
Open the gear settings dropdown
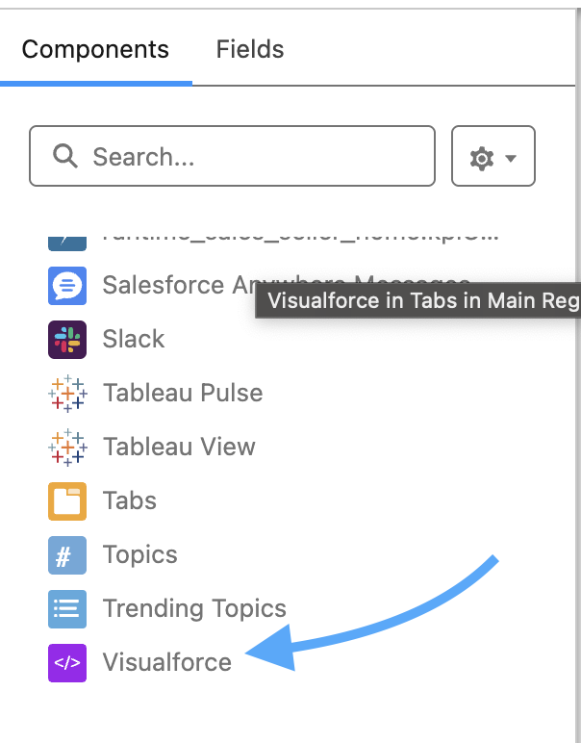(493, 156)
